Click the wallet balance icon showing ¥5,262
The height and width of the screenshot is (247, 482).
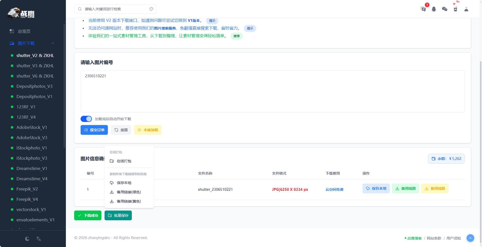(x=433, y=159)
